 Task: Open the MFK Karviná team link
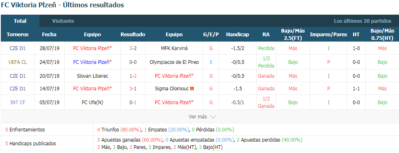174,48
